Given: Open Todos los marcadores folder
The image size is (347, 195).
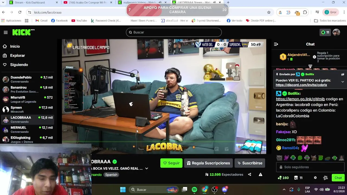Looking at the screenshot, I should [330, 21].
